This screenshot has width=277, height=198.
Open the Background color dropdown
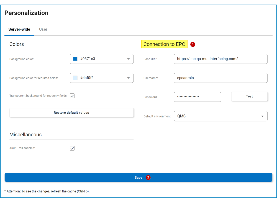[128, 59]
